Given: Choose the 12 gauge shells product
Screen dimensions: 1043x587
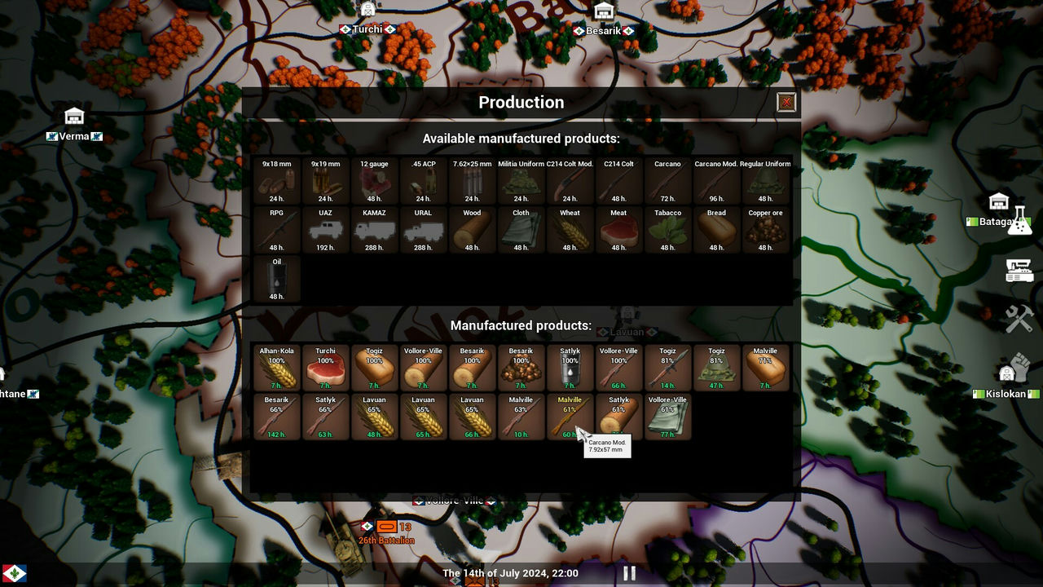Looking at the screenshot, I should pyautogui.click(x=374, y=182).
